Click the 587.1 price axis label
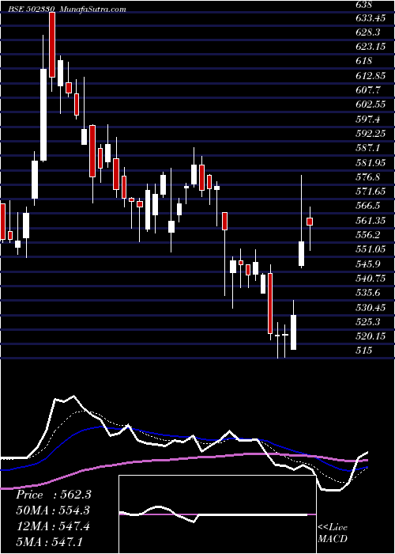Screen dimensions: 395x554 pyautogui.click(x=367, y=148)
